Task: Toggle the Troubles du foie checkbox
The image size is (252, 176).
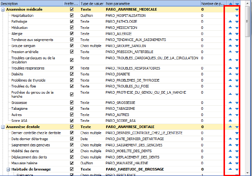Action: (72, 86)
